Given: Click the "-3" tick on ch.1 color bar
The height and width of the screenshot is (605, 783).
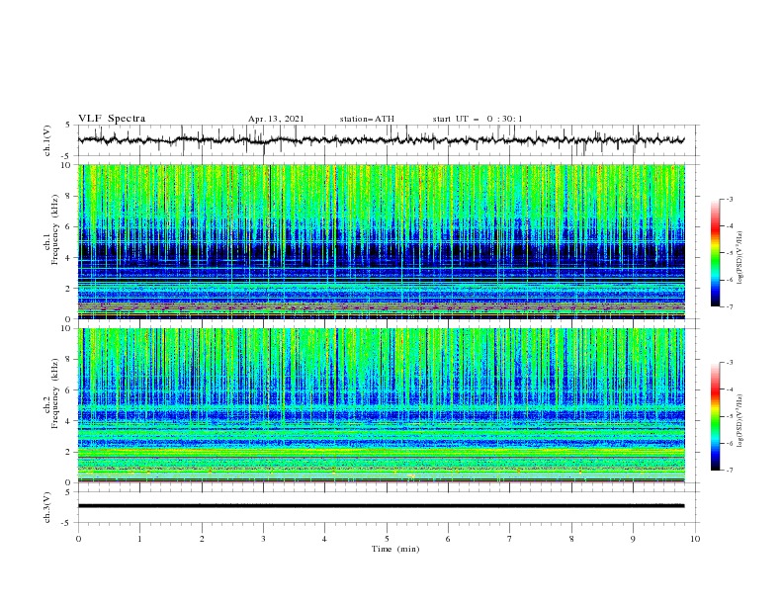Looking at the screenshot, I should 730,199.
